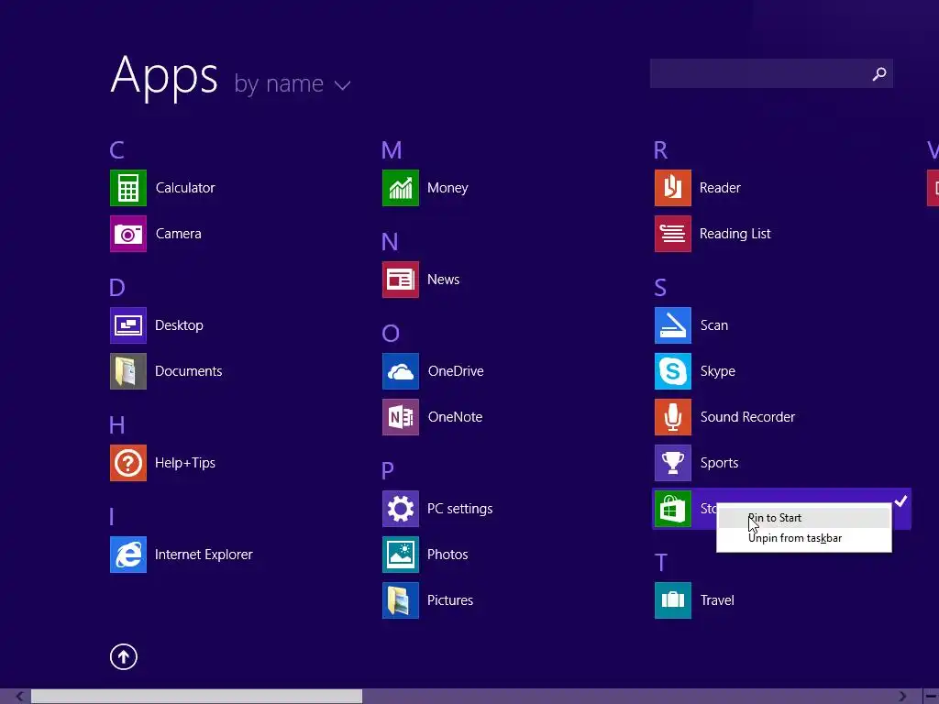
Task: Open the Reader app icon
Action: tap(673, 188)
